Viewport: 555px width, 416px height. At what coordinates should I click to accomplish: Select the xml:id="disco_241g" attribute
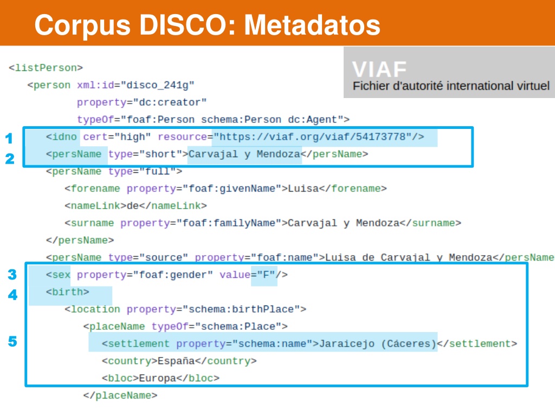[x=135, y=85]
